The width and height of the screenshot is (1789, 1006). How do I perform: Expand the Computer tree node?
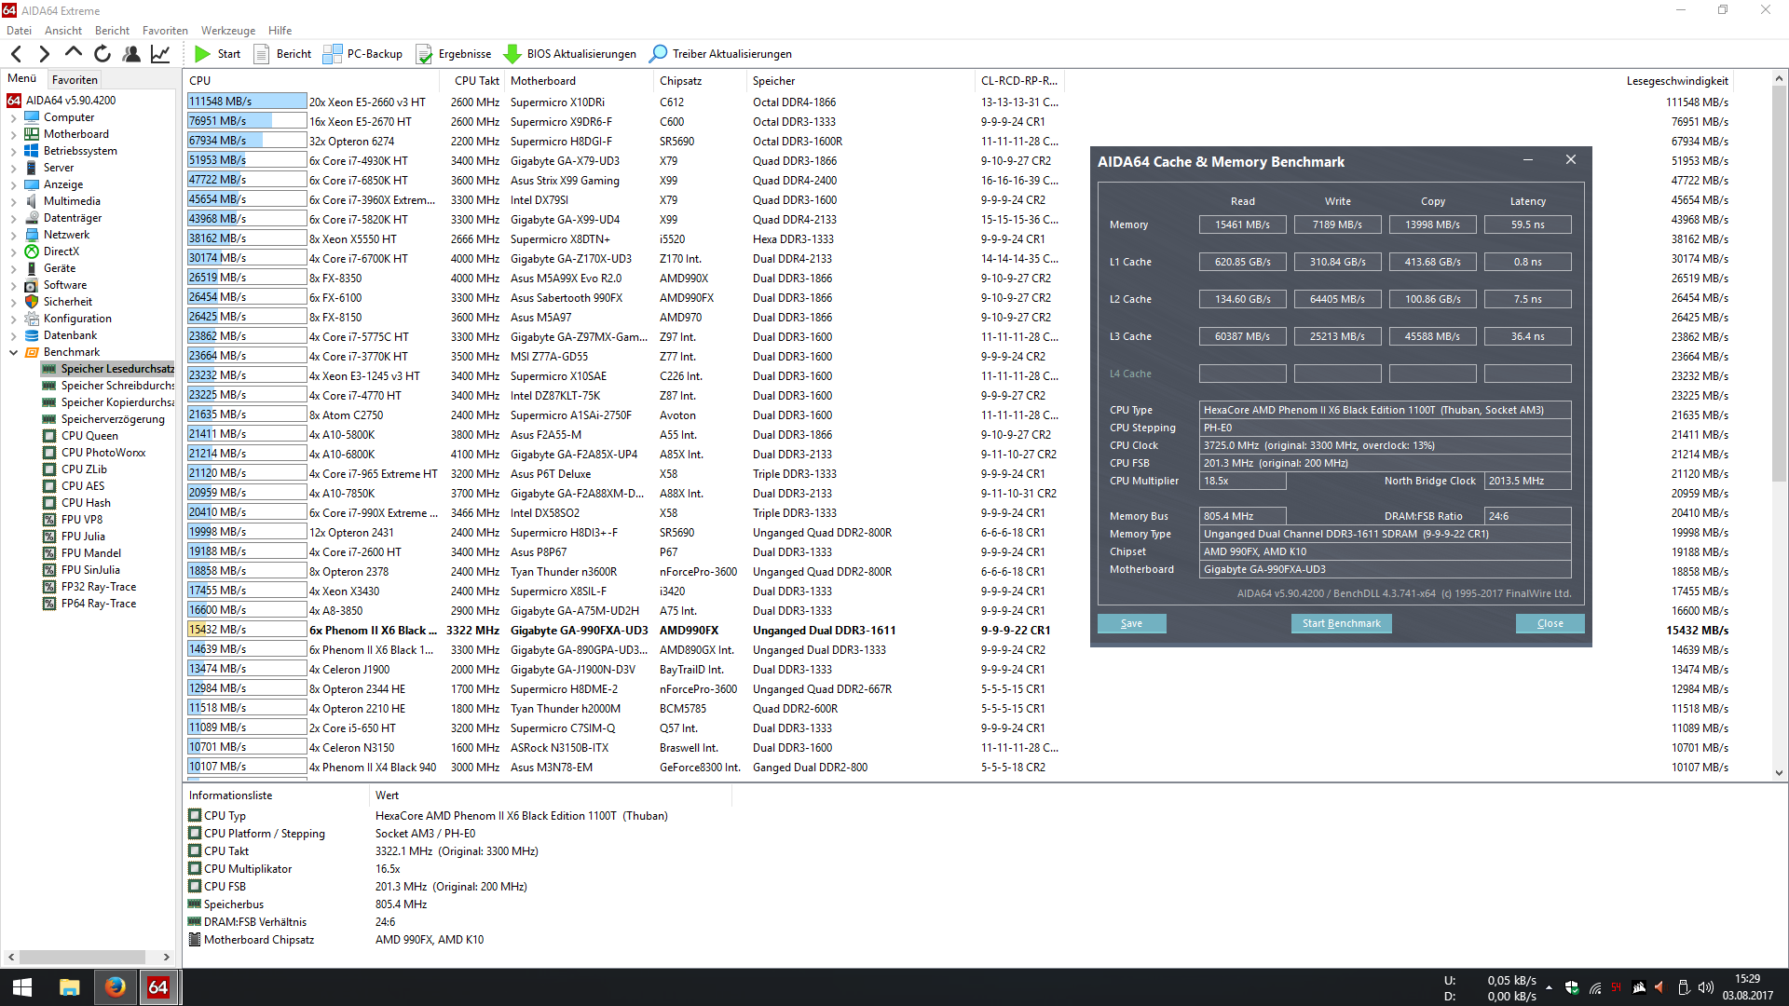(x=13, y=118)
